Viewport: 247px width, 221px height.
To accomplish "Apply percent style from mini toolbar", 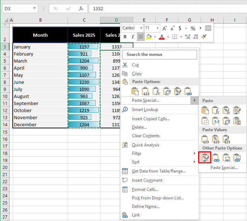I will pyautogui.click(x=193, y=28).
